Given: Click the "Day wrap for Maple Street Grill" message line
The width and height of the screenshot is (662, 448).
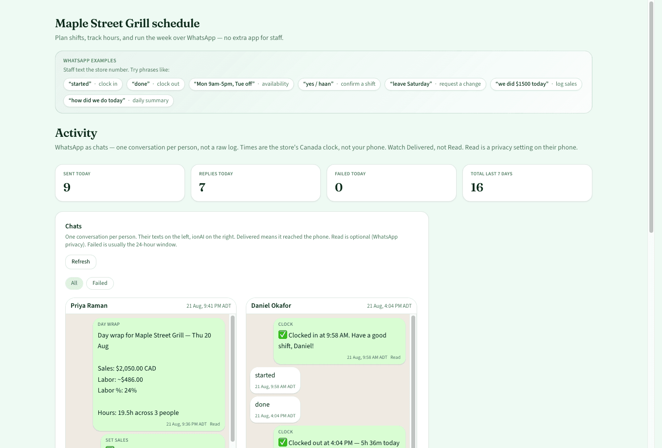Looking at the screenshot, I should tap(154, 341).
